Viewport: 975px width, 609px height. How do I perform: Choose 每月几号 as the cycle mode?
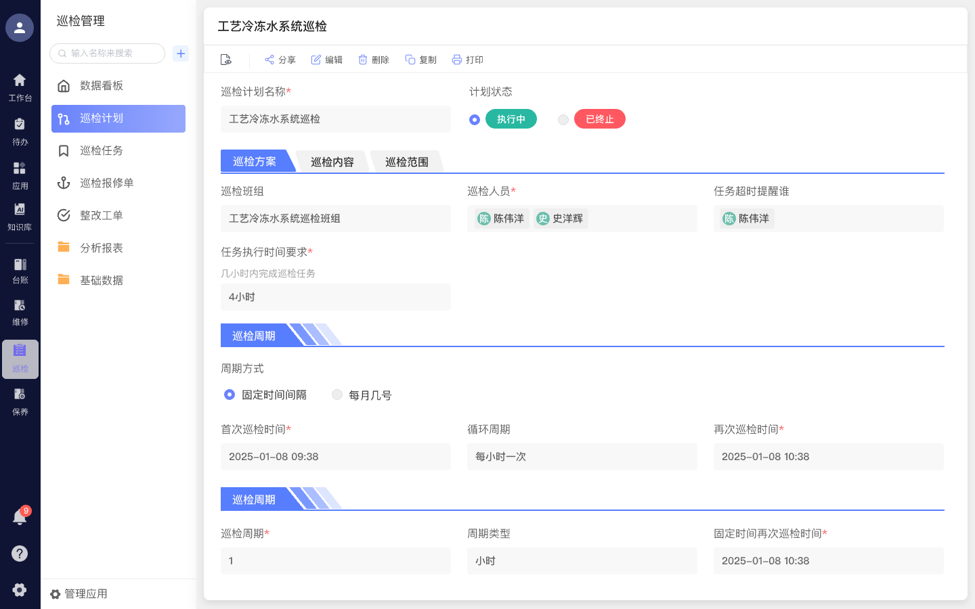click(337, 394)
